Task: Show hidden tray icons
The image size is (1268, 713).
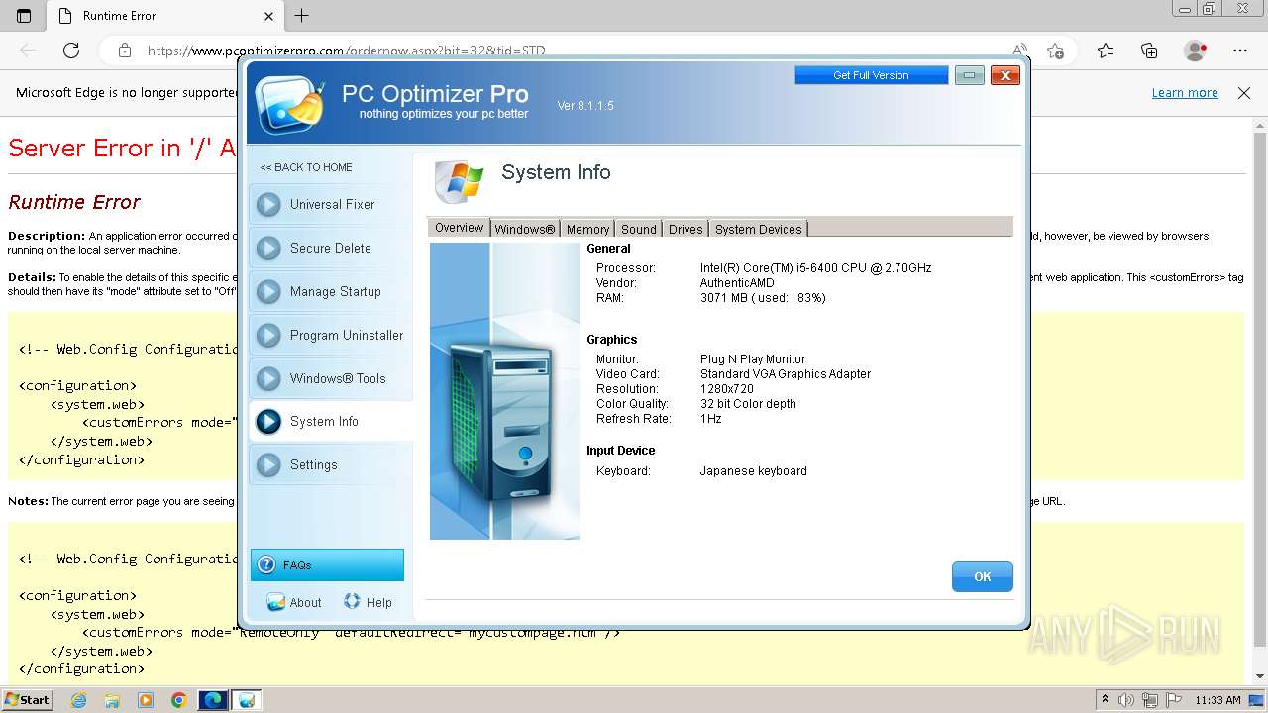Action: tap(1105, 700)
